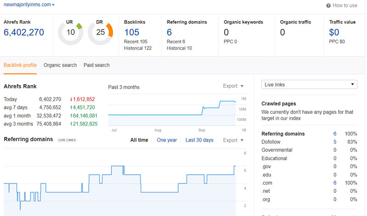
Task: Click the How to use help icon
Action: click(x=328, y=6)
